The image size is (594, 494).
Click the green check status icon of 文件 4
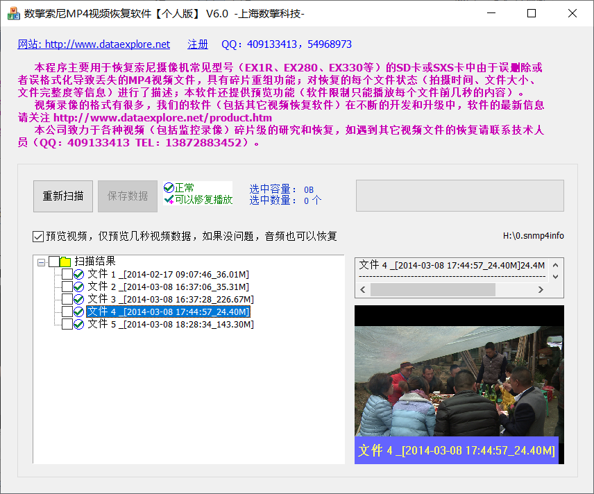(79, 312)
